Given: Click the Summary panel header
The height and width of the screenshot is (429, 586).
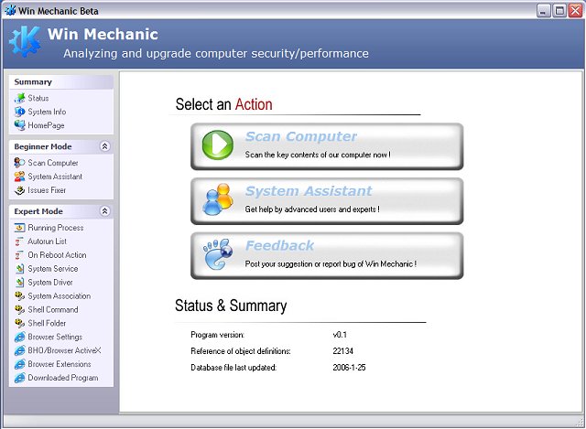Looking at the screenshot, I should click(61, 81).
